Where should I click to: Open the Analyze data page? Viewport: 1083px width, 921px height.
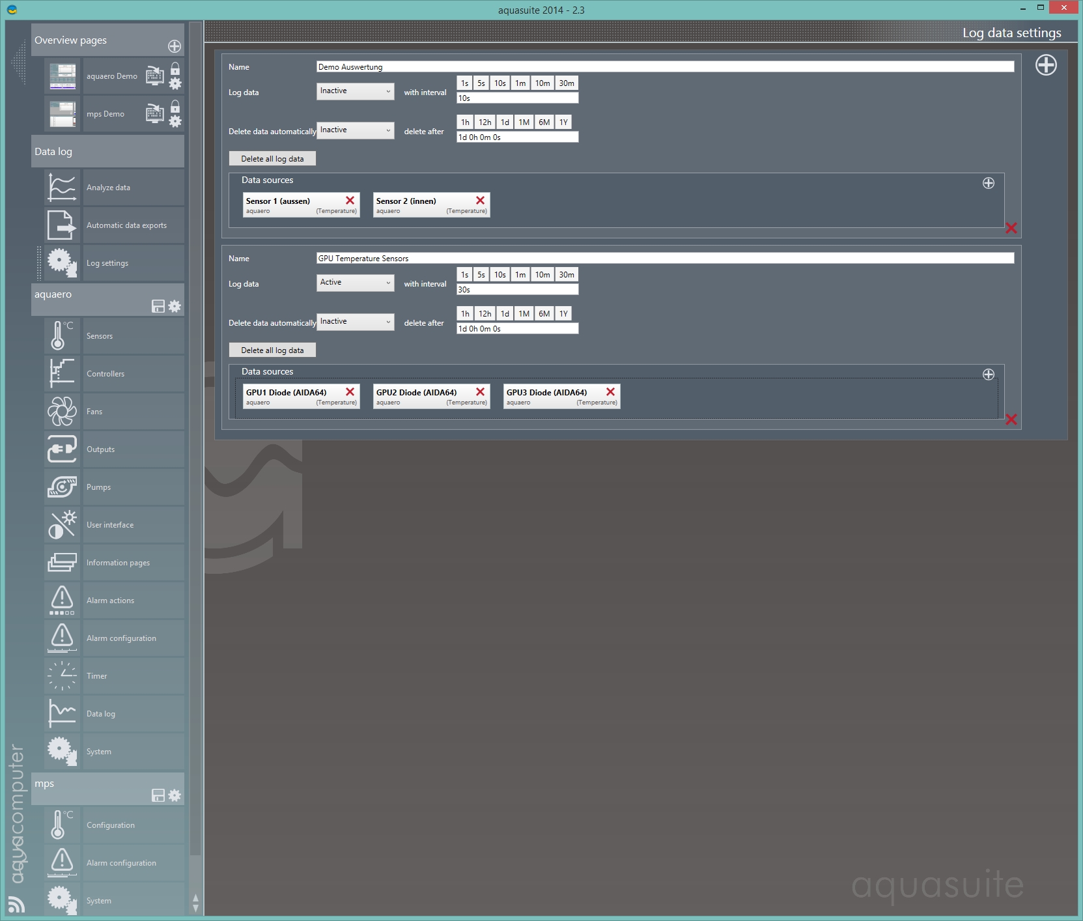(115, 188)
